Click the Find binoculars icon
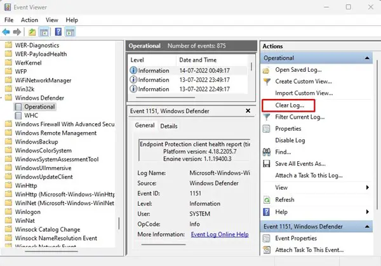 (x=267, y=152)
